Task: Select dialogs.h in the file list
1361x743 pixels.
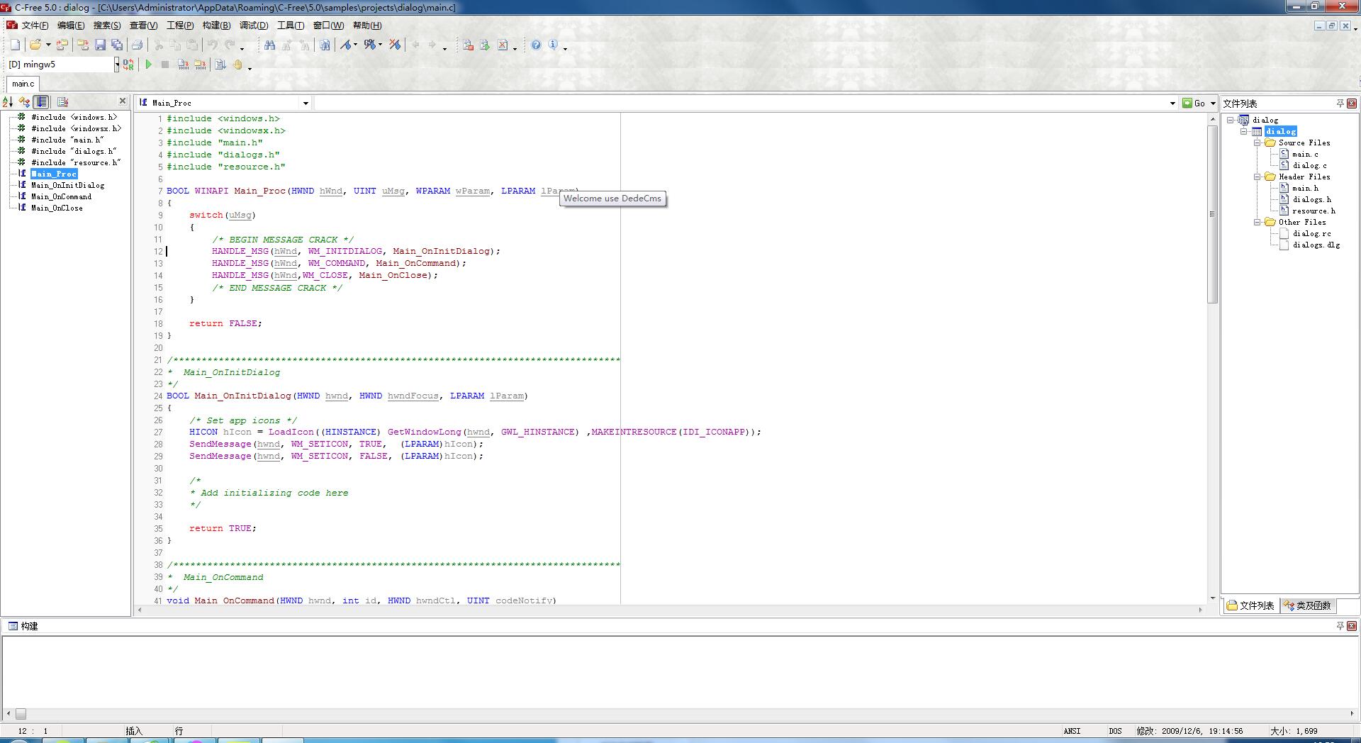Action: pos(1311,199)
